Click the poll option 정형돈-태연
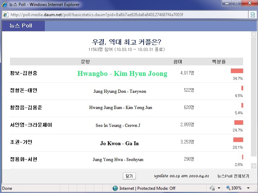 coord(24,90)
